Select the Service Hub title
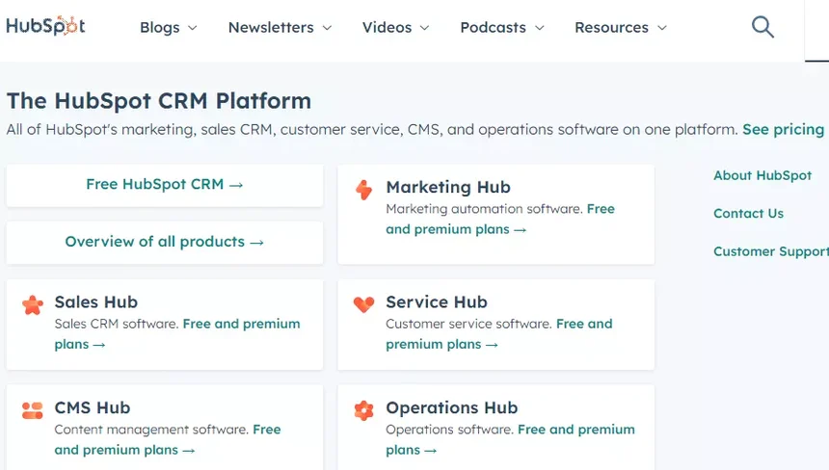 click(437, 302)
